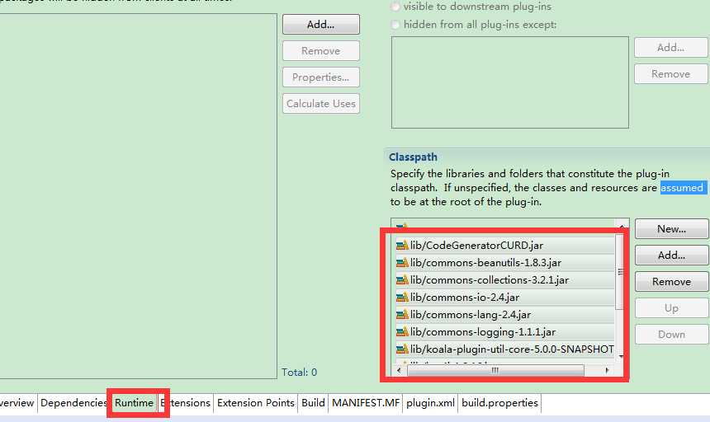Switch to the Runtime tab
Screen dimensions: 710x422
[134, 402]
